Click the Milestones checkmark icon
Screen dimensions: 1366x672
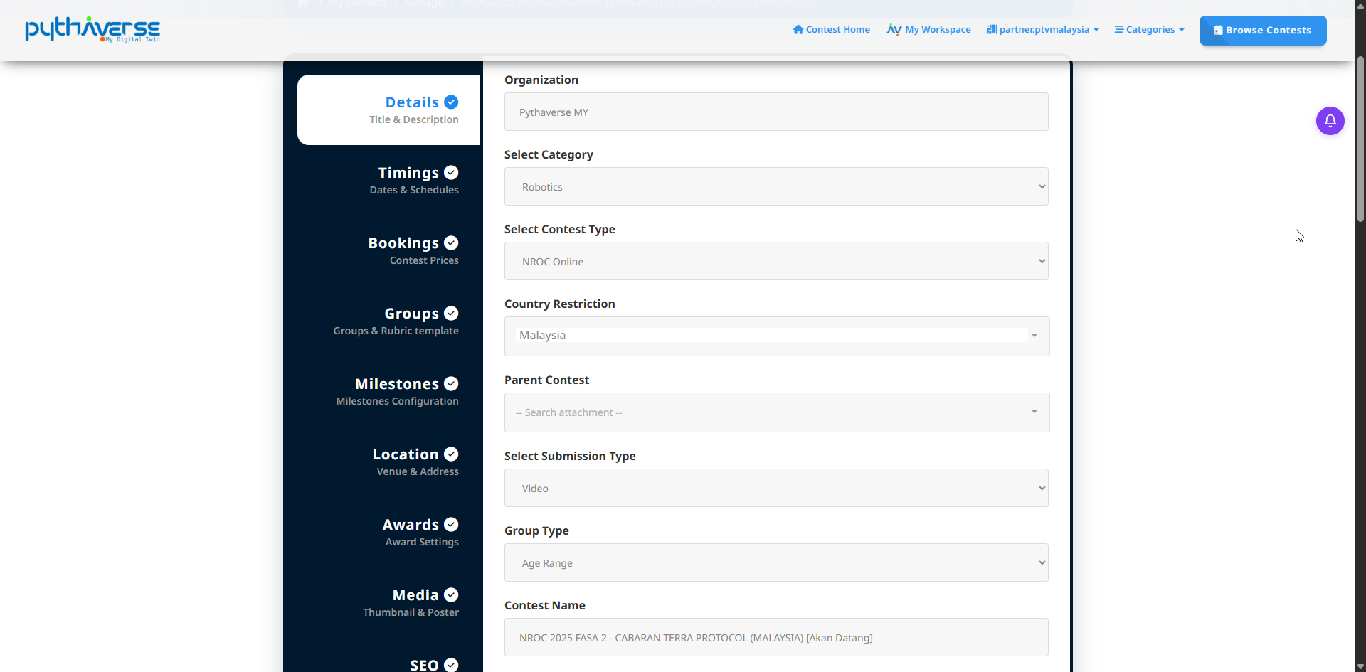click(x=451, y=384)
